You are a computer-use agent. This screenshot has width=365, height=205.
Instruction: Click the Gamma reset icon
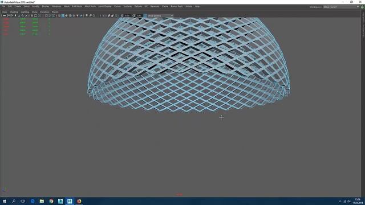pos(133,15)
